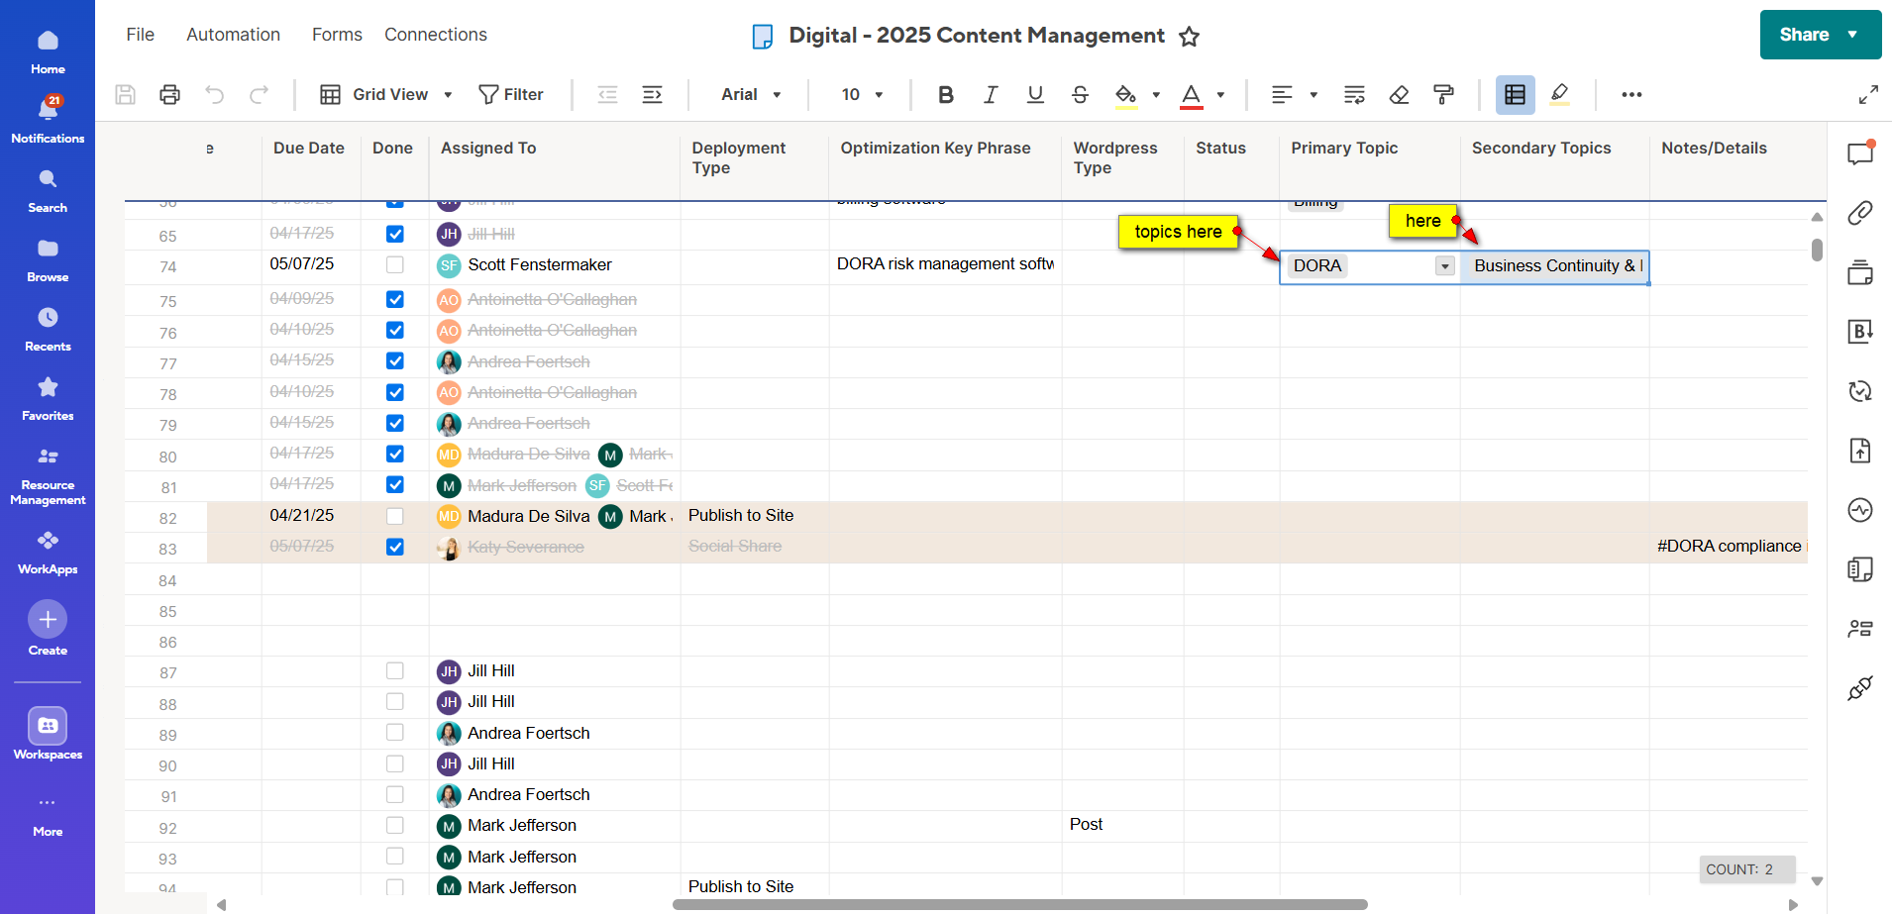Click the Format Painter icon
Viewport: 1892px width, 914px height.
coord(1443,94)
